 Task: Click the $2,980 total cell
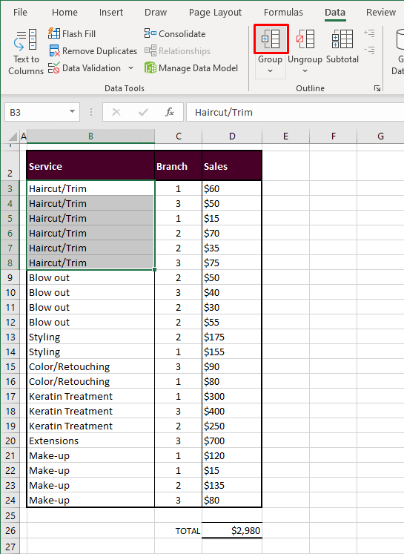[232, 531]
